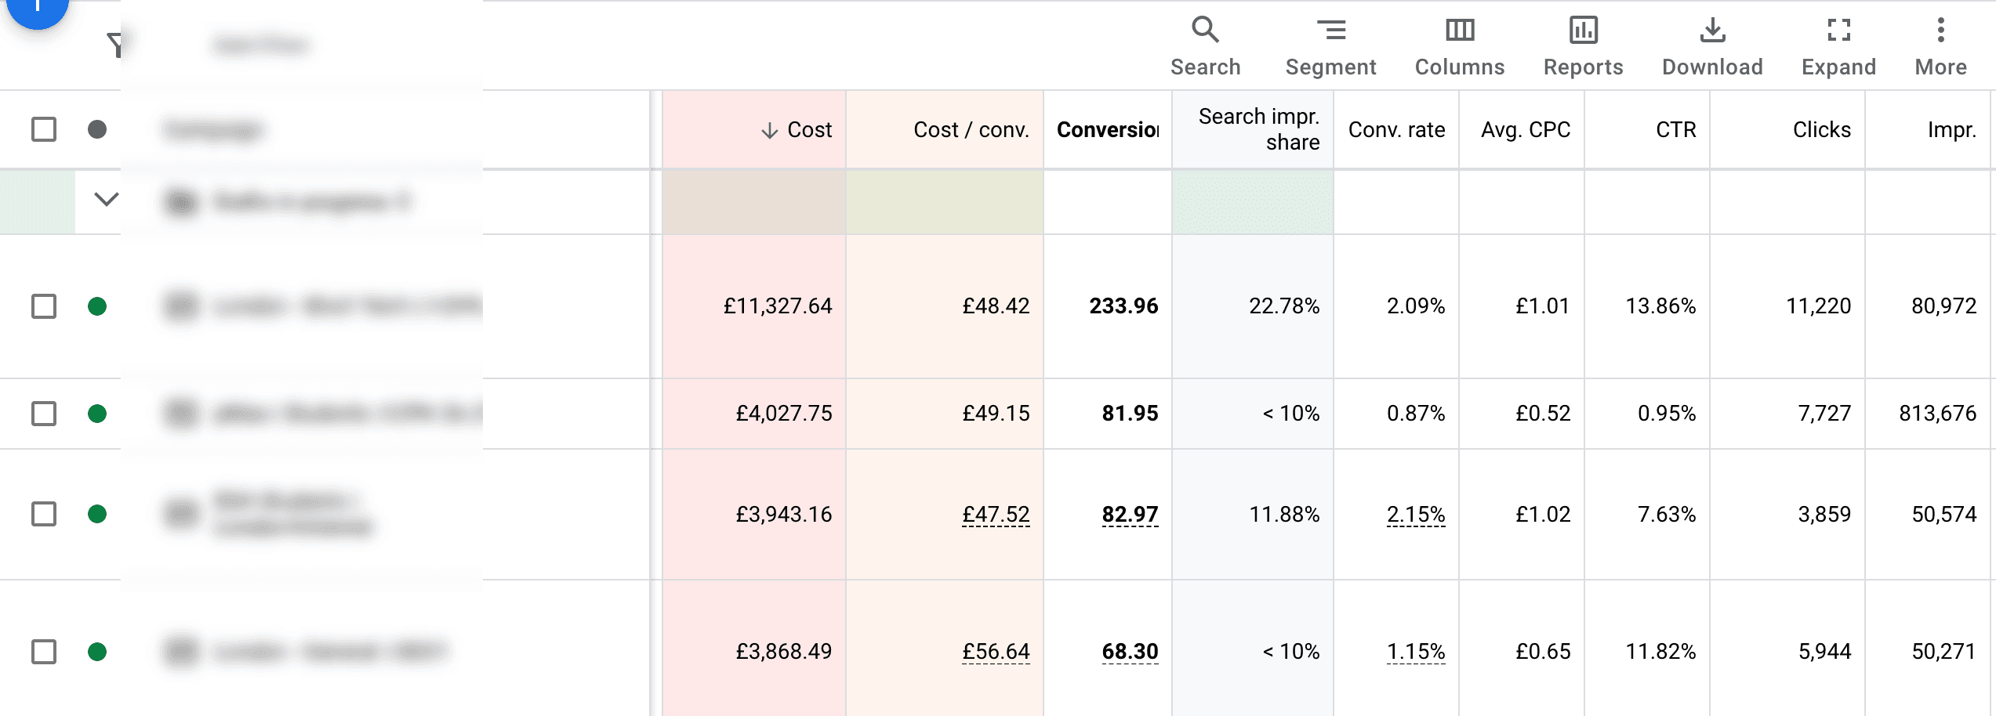Open the More options three-dot icon
Viewport: 1996px width, 716px height.
pyautogui.click(x=1940, y=29)
